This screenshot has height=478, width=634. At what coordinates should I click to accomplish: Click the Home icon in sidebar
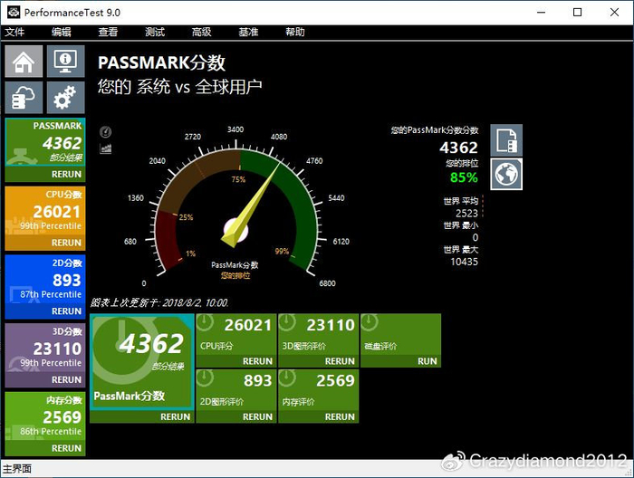[24, 62]
